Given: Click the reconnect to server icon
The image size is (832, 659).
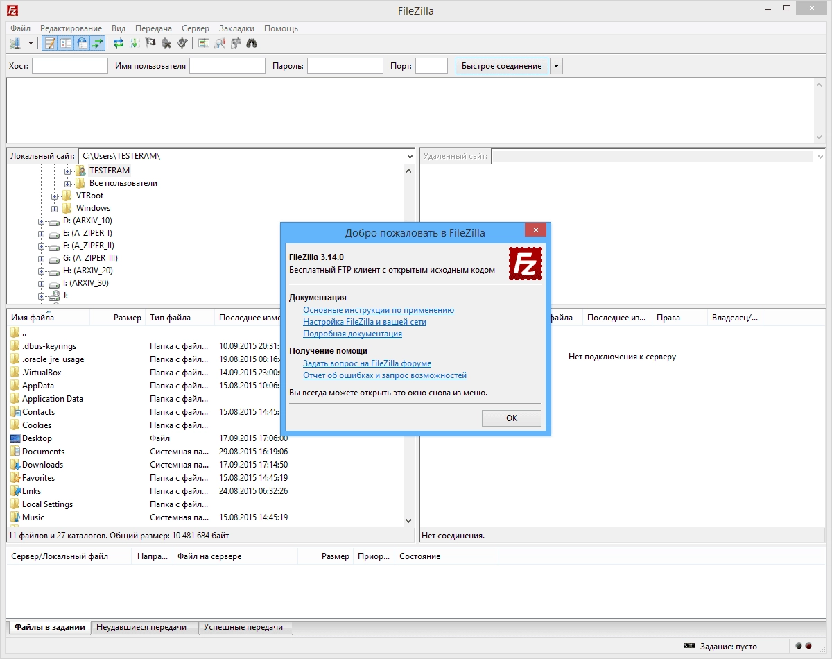Looking at the screenshot, I should point(182,43).
